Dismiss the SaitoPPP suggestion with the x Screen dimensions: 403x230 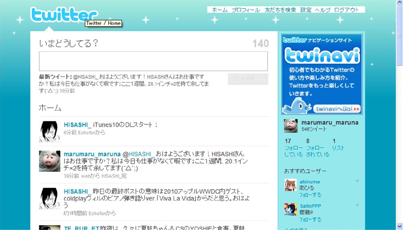coord(357,205)
